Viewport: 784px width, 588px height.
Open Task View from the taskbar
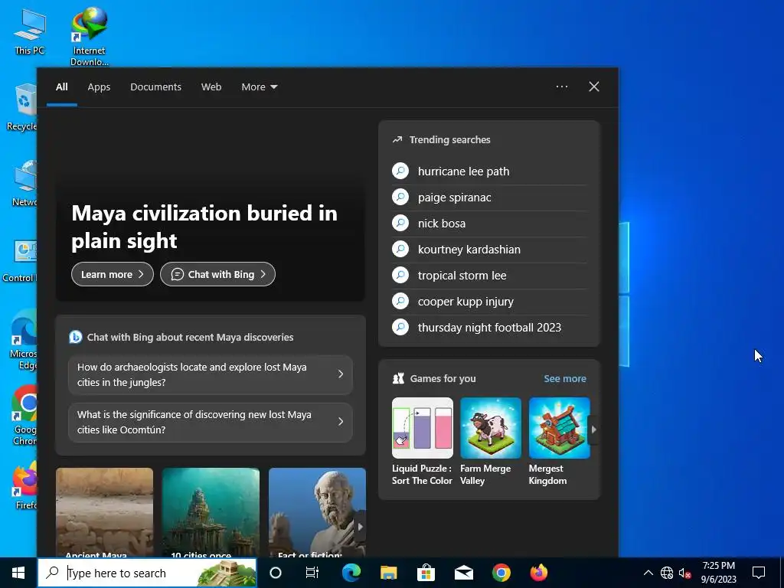[x=312, y=573]
